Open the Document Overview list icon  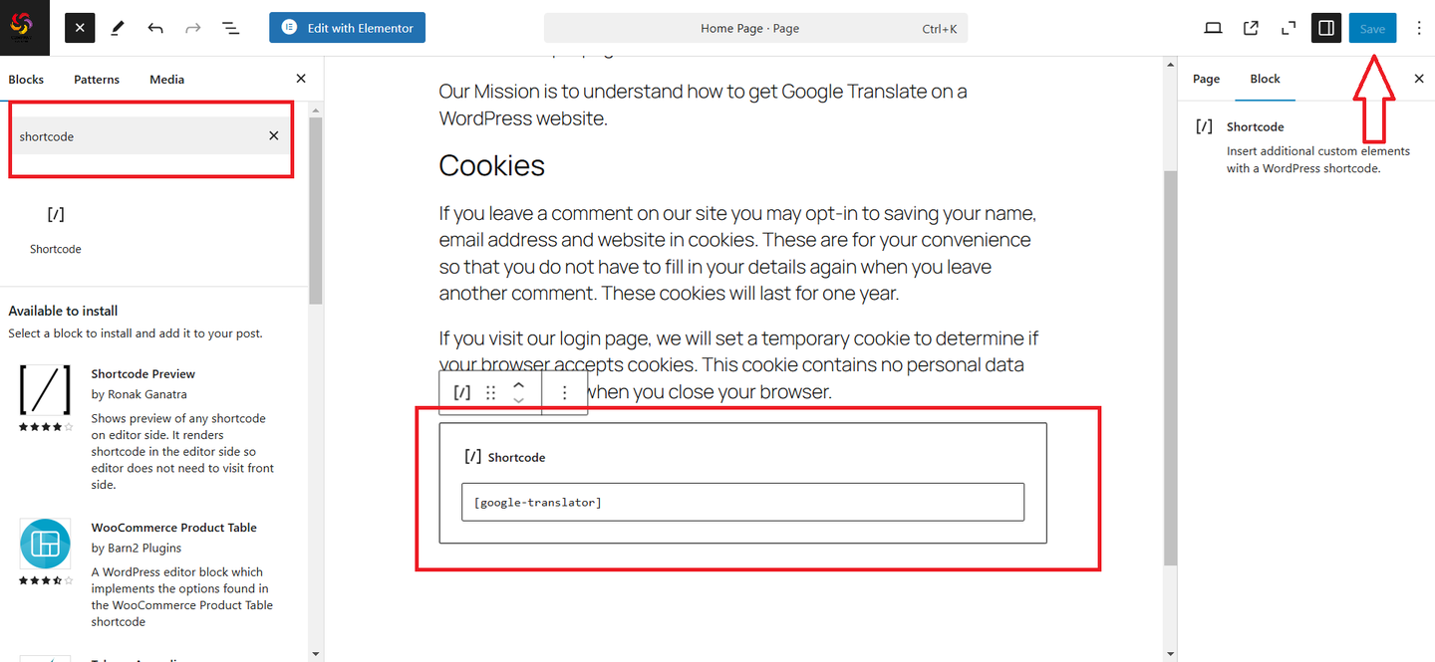[231, 27]
